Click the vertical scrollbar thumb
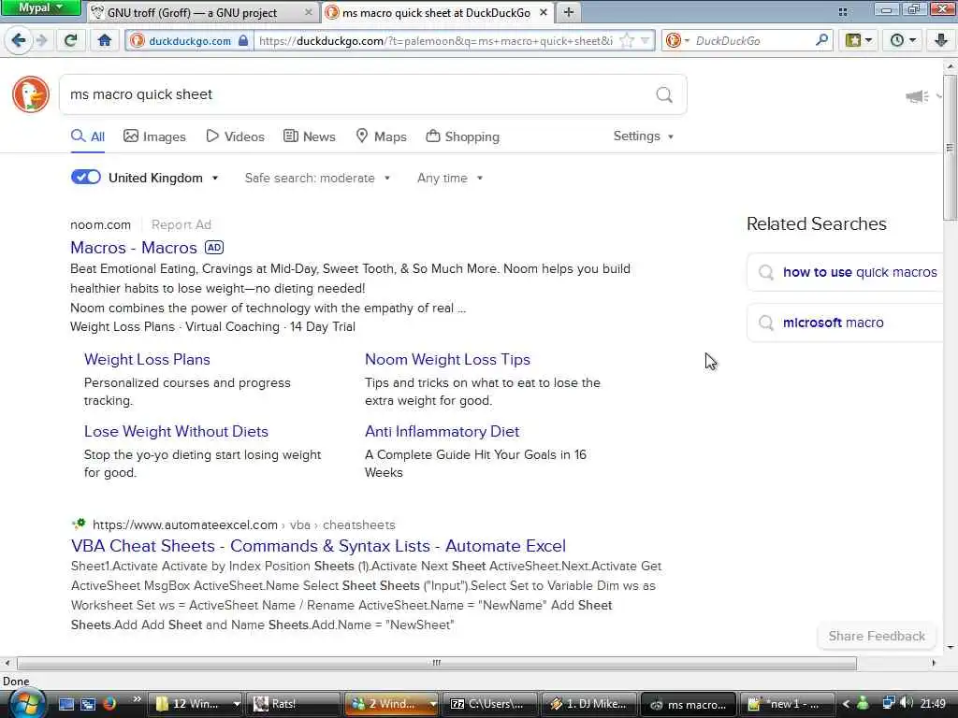This screenshot has height=718, width=958. [950, 147]
